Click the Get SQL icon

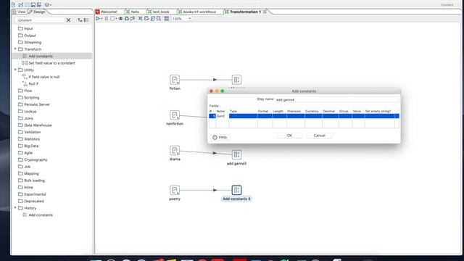coord(153,19)
